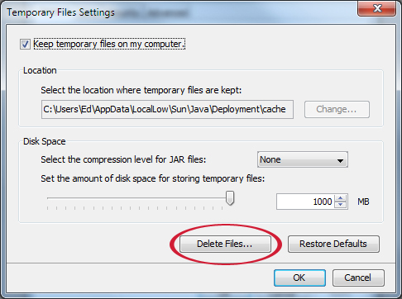Open the JAR compression level combo box showing None
The width and height of the screenshot is (402, 299).
pos(303,159)
